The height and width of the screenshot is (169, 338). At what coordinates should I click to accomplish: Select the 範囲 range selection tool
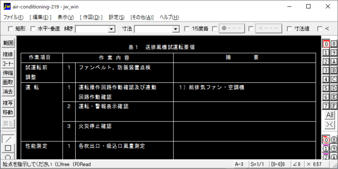[x=8, y=43]
